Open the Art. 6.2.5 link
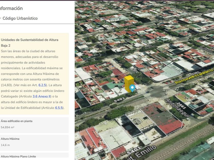This screenshot has width=214, height=160. point(42,85)
